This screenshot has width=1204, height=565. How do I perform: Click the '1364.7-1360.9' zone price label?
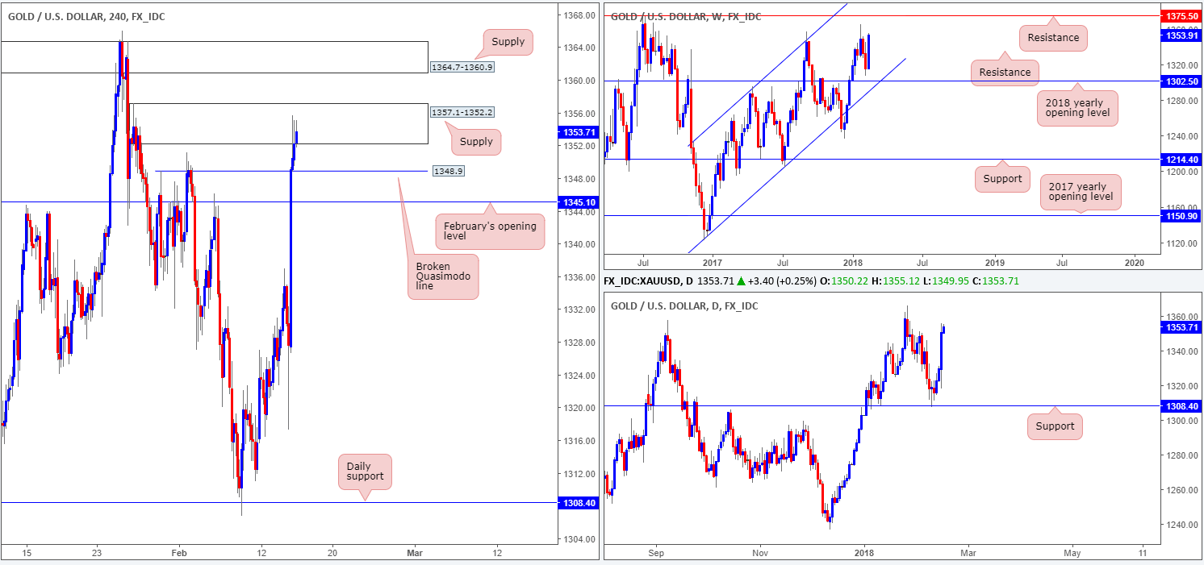(x=462, y=67)
